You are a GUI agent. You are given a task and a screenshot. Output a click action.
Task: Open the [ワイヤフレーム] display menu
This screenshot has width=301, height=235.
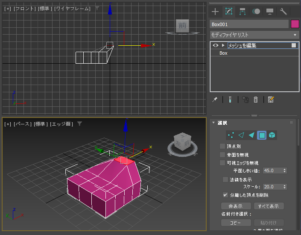tap(73, 9)
